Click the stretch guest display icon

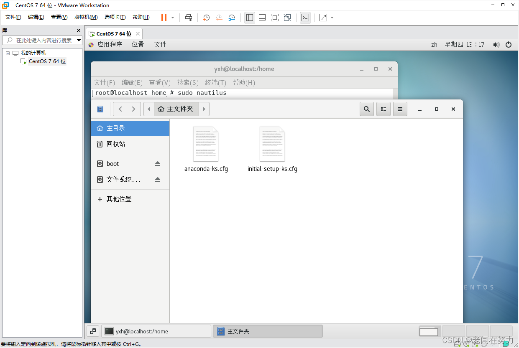pos(323,18)
